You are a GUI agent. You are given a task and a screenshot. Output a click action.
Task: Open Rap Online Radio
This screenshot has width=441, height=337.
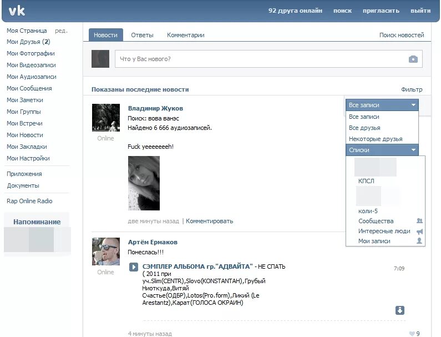(x=29, y=201)
